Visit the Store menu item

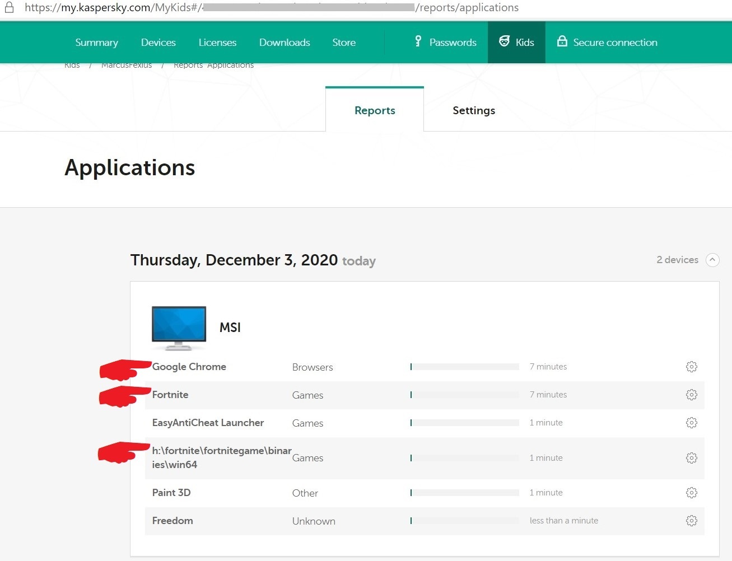(x=344, y=43)
